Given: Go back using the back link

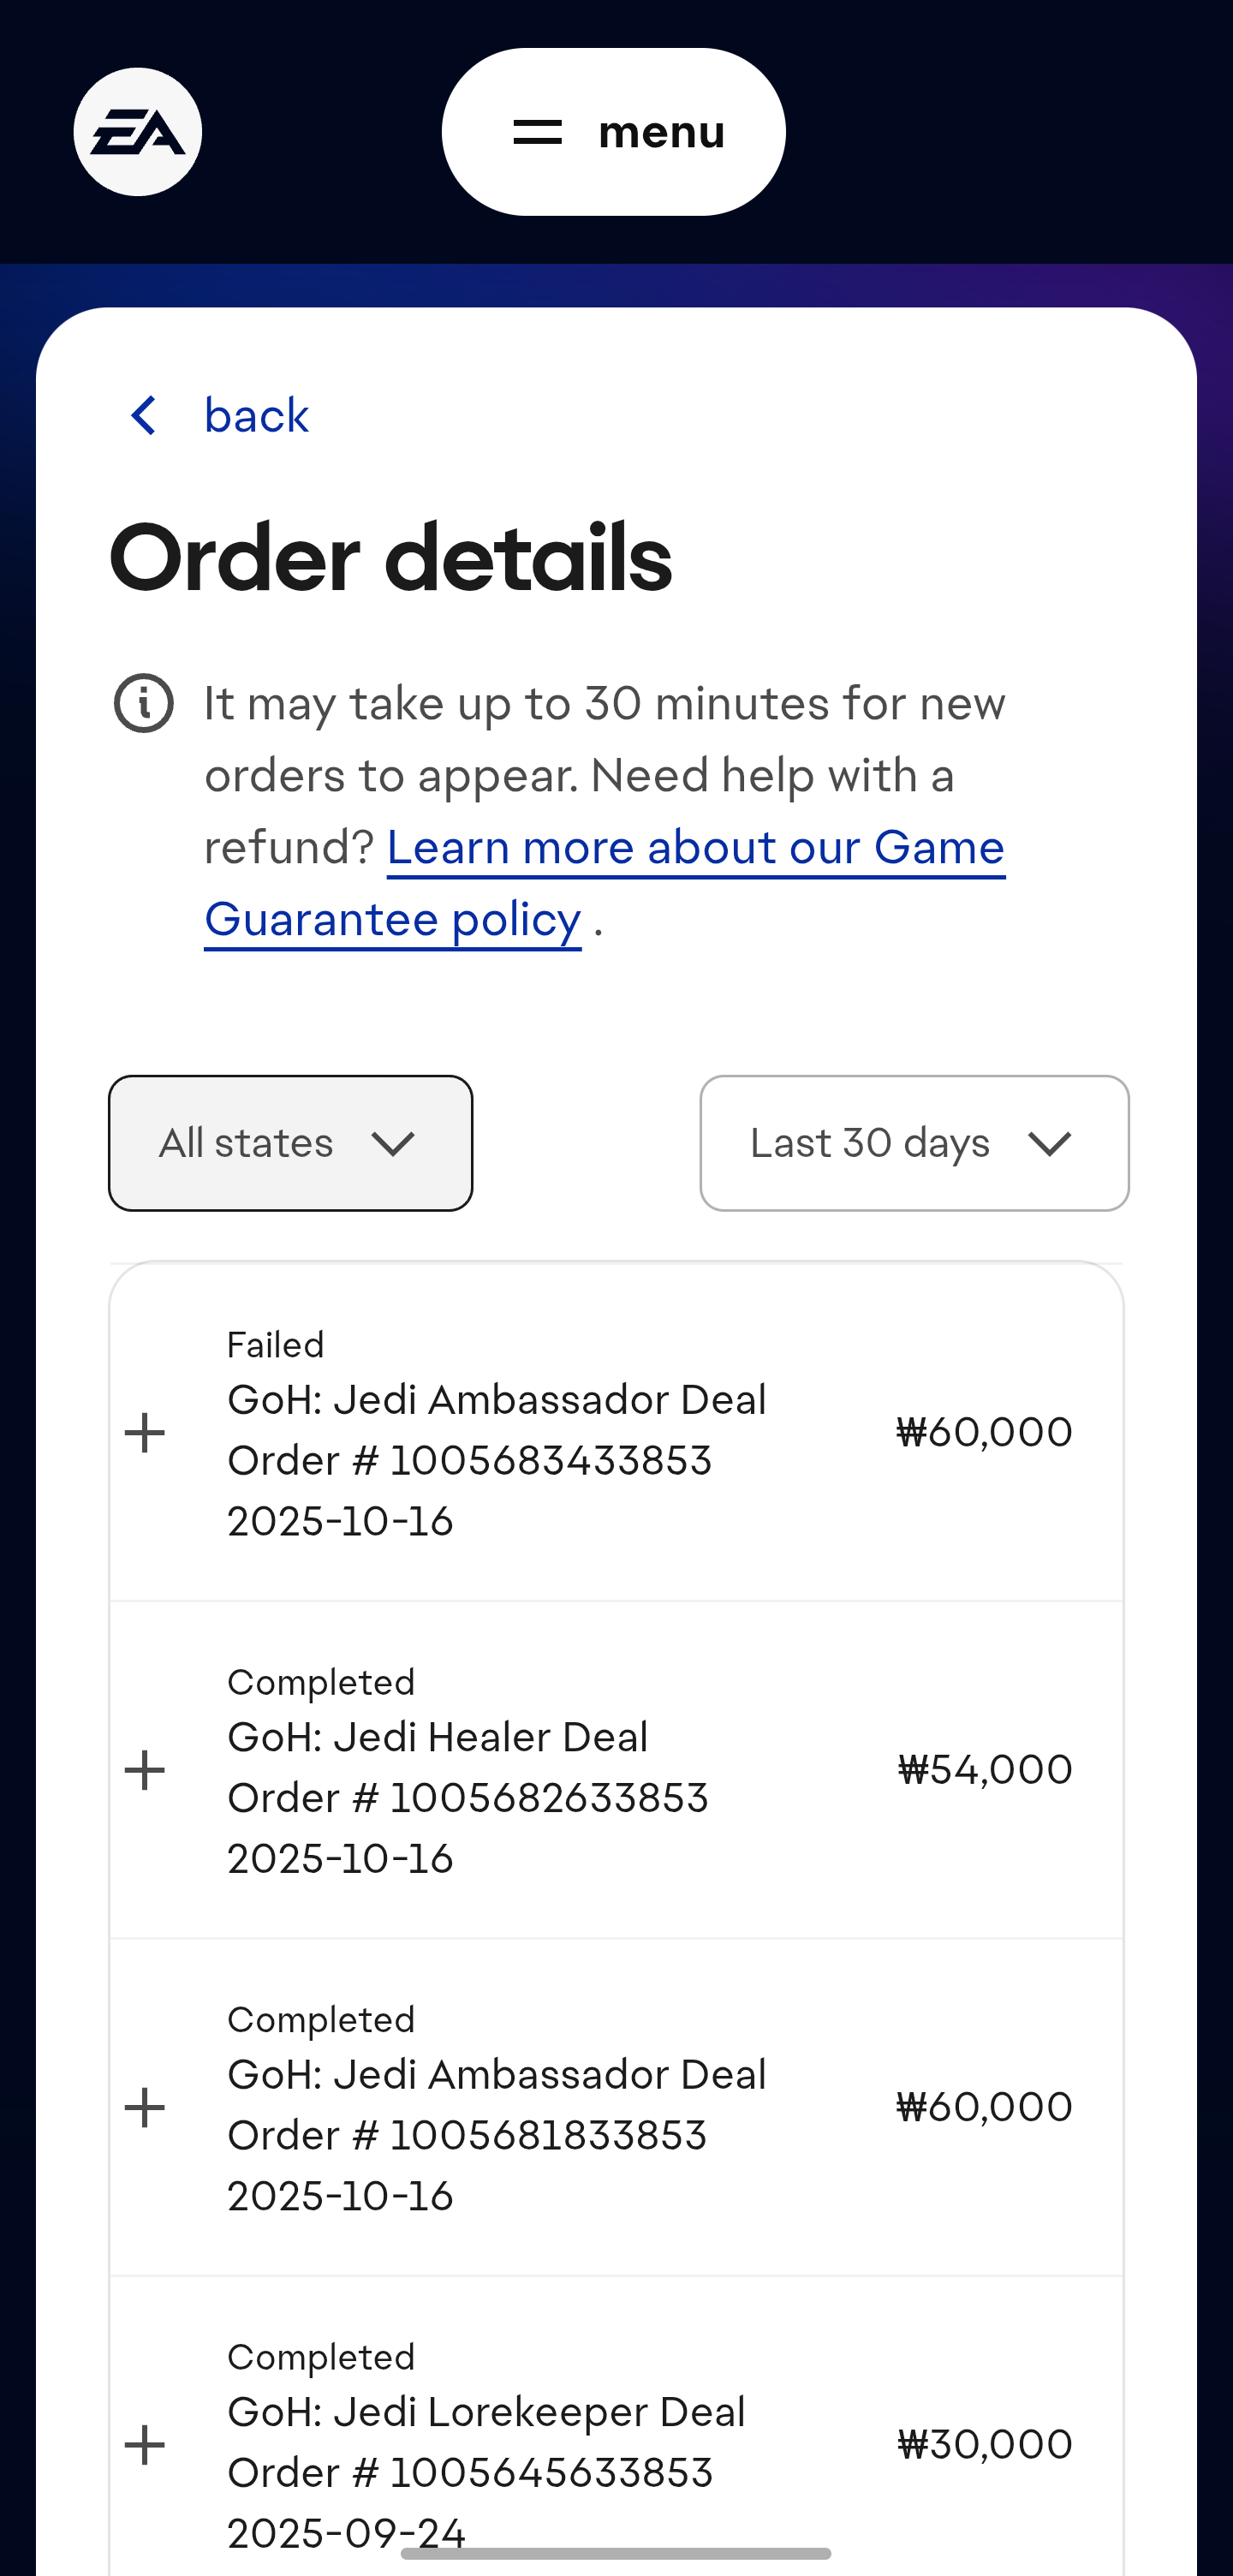Looking at the screenshot, I should tap(256, 415).
